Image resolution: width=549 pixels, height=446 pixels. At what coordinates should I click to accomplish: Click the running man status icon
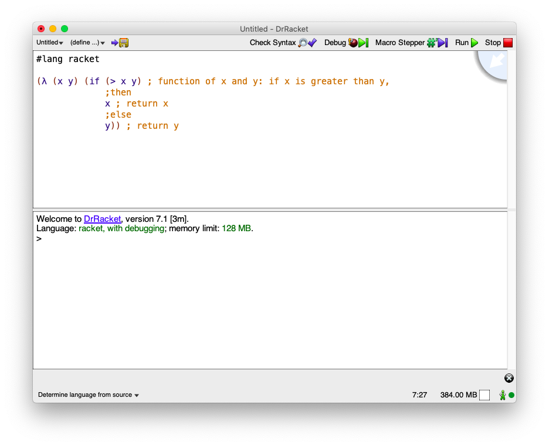tap(503, 395)
